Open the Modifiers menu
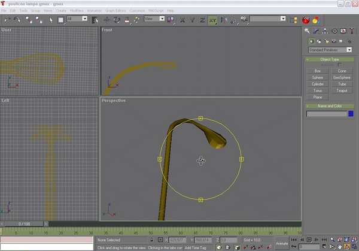 coord(77,11)
